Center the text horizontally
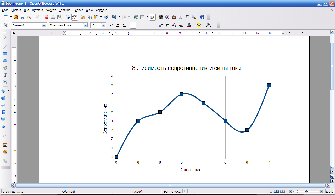The height and width of the screenshot is (195, 335). pyautogui.click(x=139, y=25)
